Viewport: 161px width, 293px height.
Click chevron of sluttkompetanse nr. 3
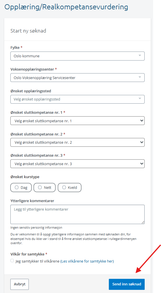[142, 164]
